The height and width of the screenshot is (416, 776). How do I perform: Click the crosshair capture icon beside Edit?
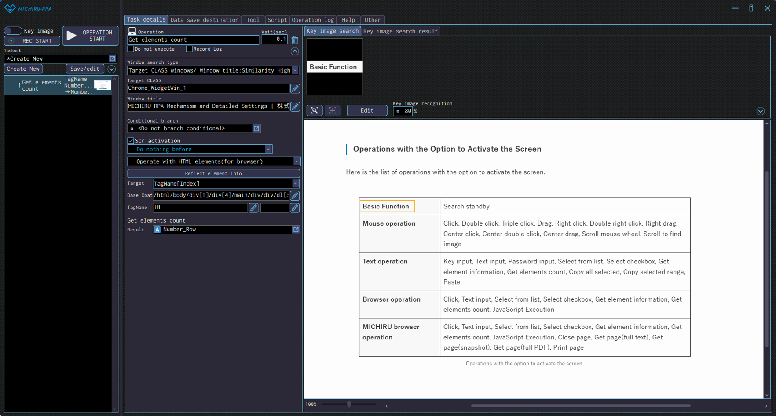coord(333,110)
